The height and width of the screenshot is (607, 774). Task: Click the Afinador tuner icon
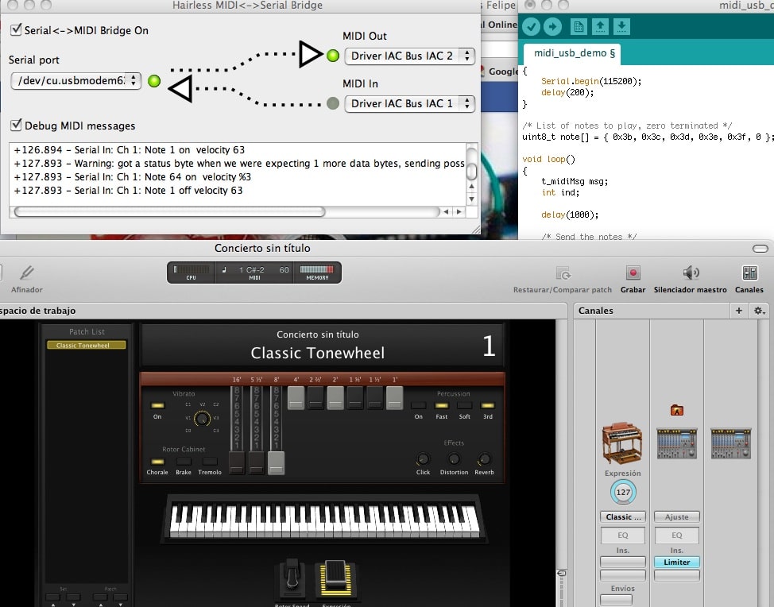[26, 273]
